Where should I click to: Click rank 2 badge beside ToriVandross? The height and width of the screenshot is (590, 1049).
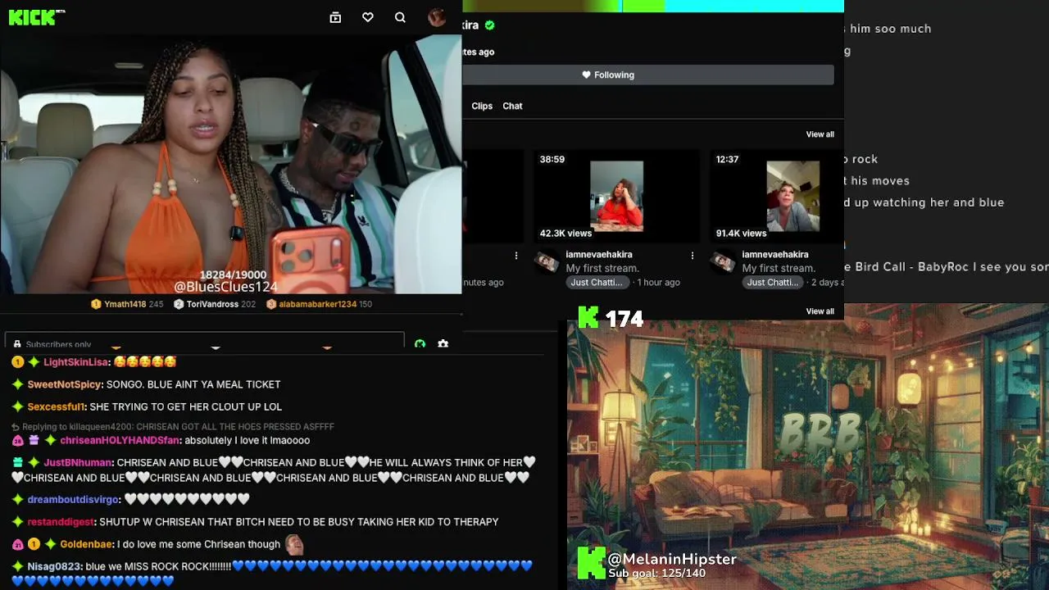coord(179,304)
